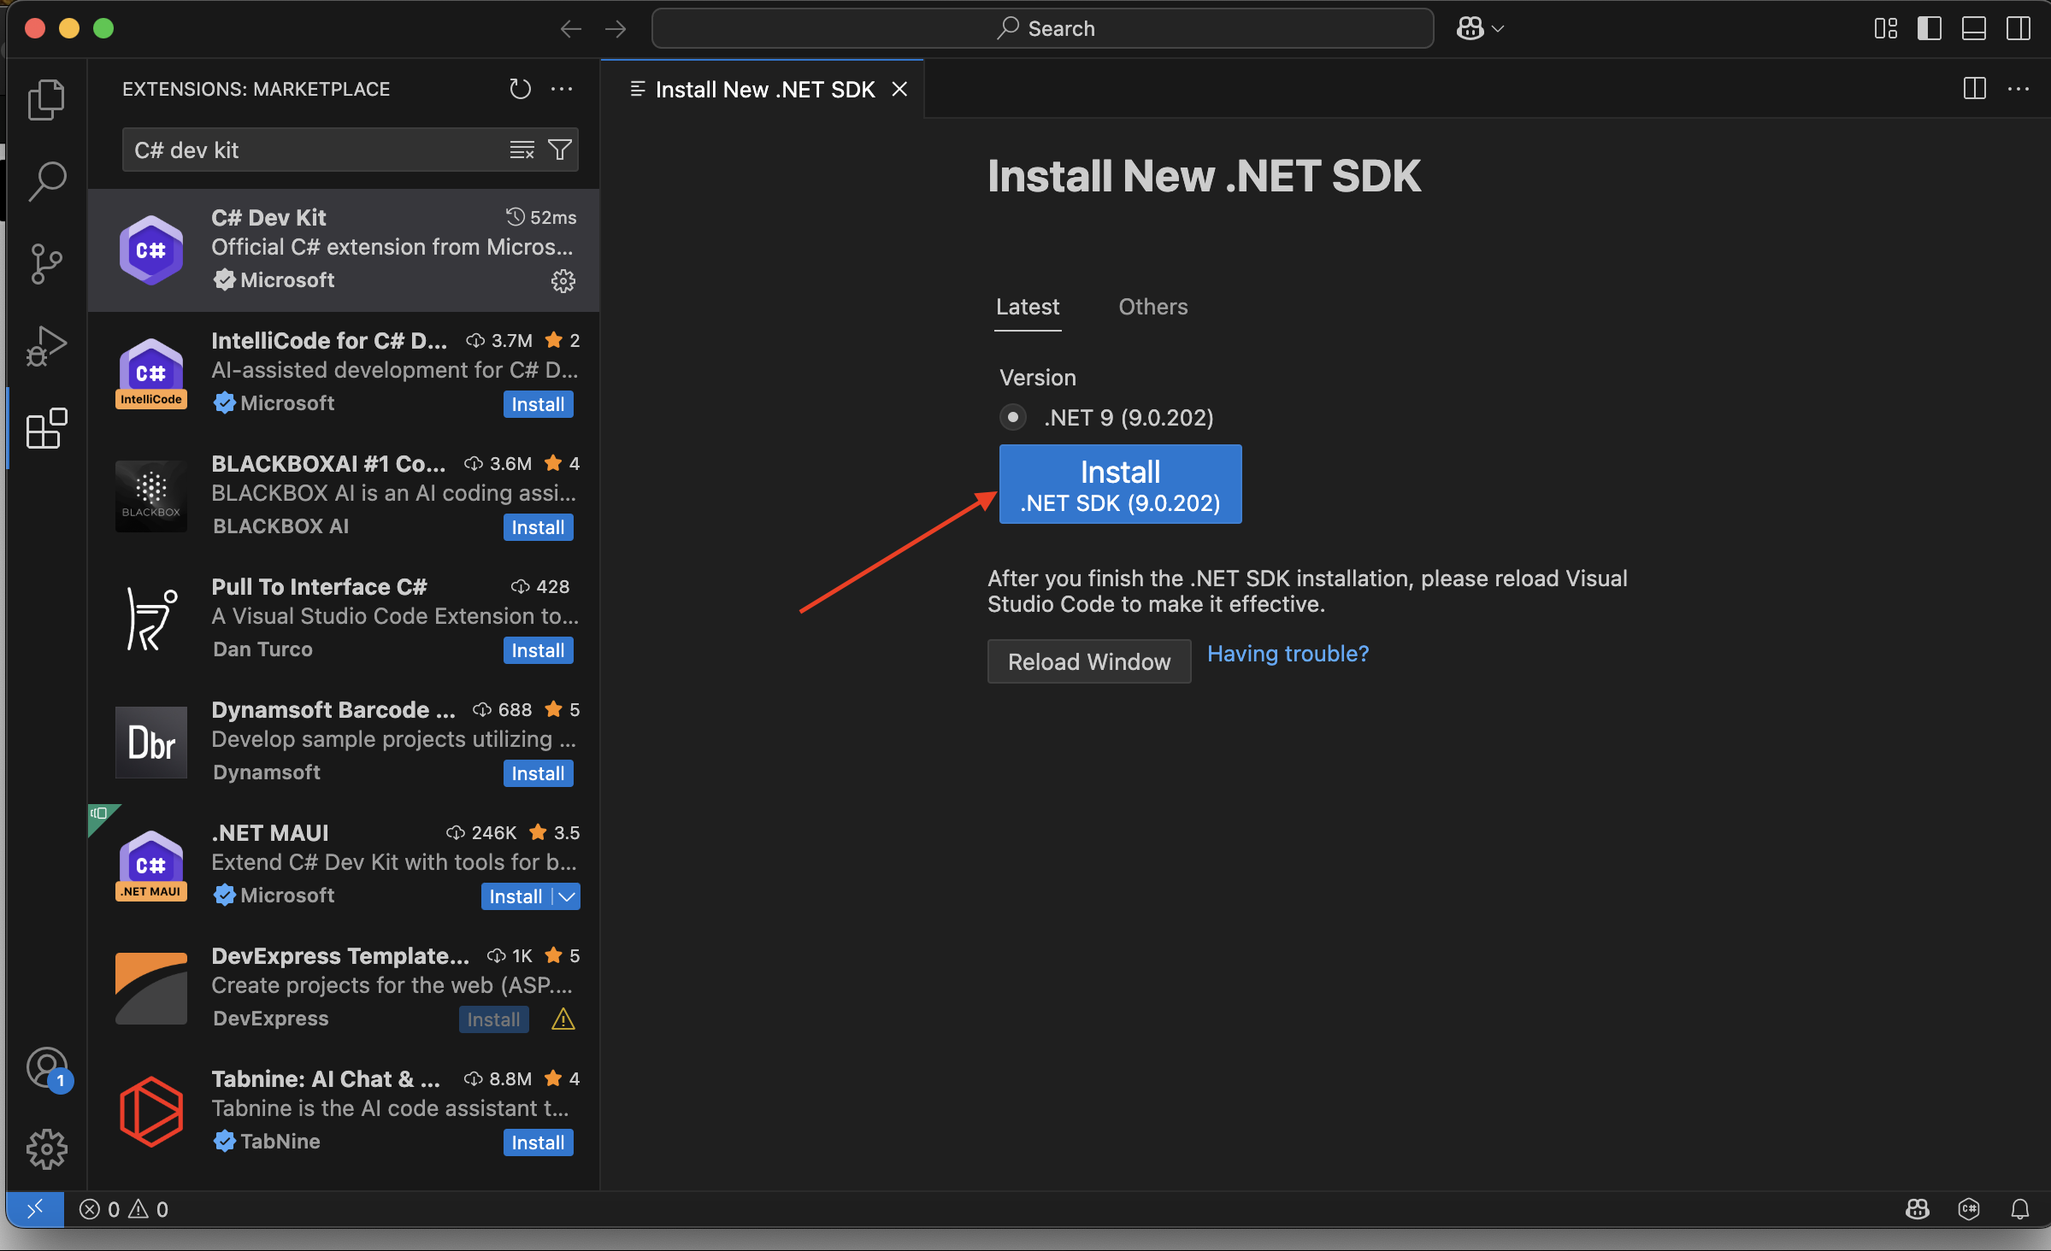Open extensions view more actions menu
The image size is (2051, 1251).
pos(562,89)
